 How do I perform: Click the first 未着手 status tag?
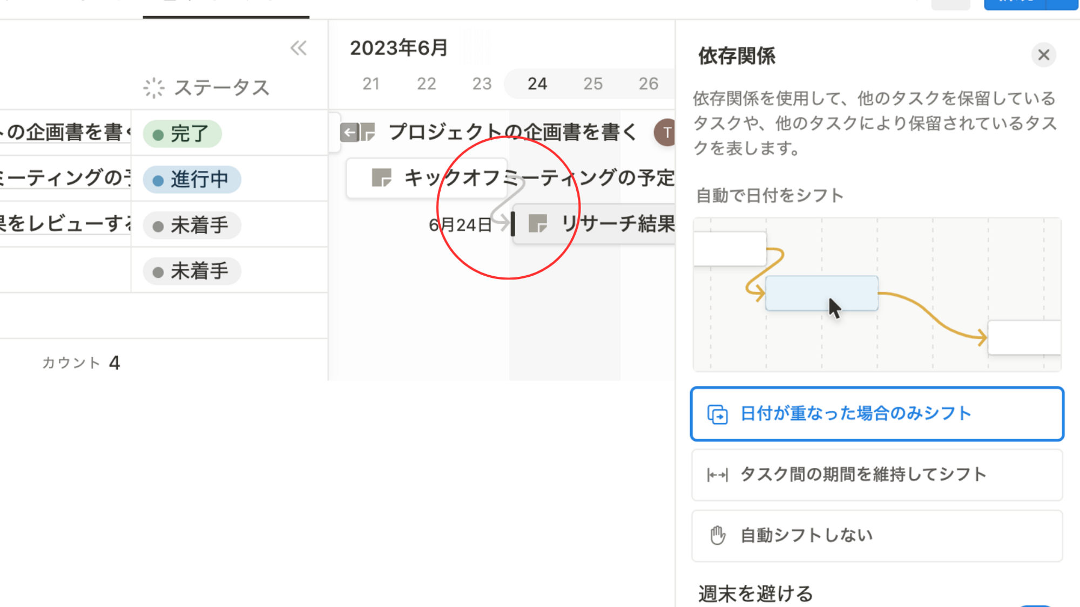(x=192, y=226)
